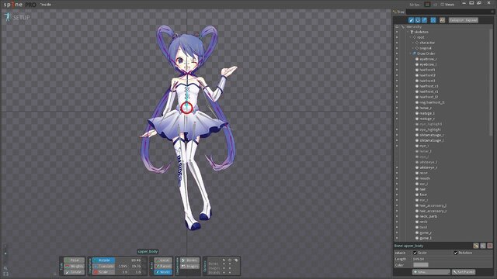Viewport: 497px width, 279px height.
Task: Toggle visibility dot for neck row
Action: click(397, 222)
